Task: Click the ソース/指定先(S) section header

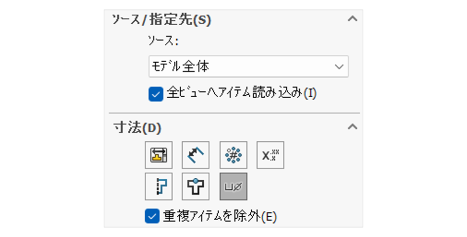Action: tap(161, 20)
